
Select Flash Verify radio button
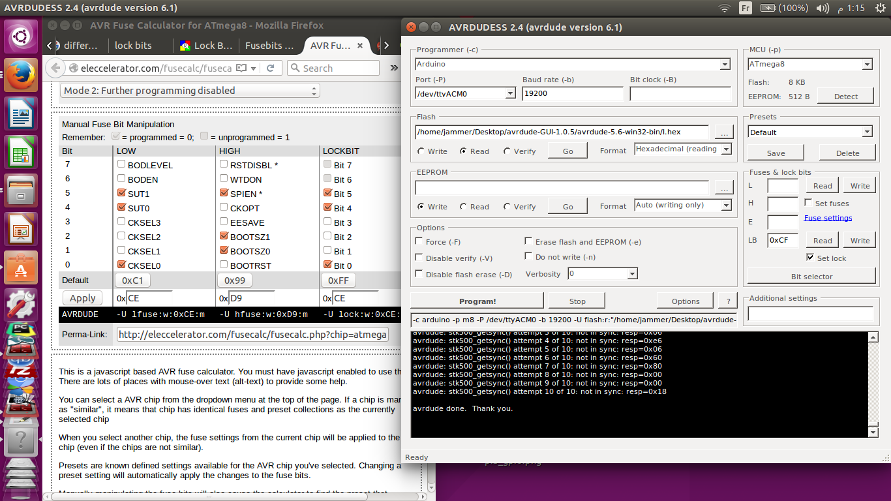coord(507,151)
